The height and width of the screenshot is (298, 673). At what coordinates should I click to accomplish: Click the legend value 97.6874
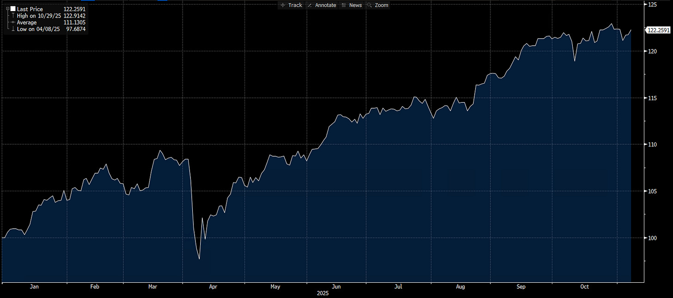click(x=76, y=29)
